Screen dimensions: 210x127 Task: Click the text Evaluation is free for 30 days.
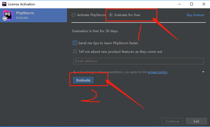(x=95, y=31)
